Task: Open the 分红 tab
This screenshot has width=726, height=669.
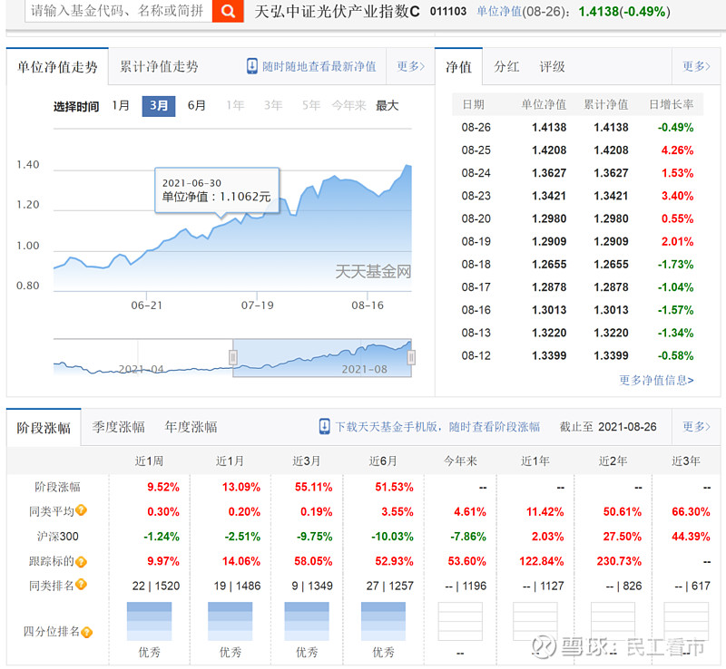Action: (x=506, y=66)
